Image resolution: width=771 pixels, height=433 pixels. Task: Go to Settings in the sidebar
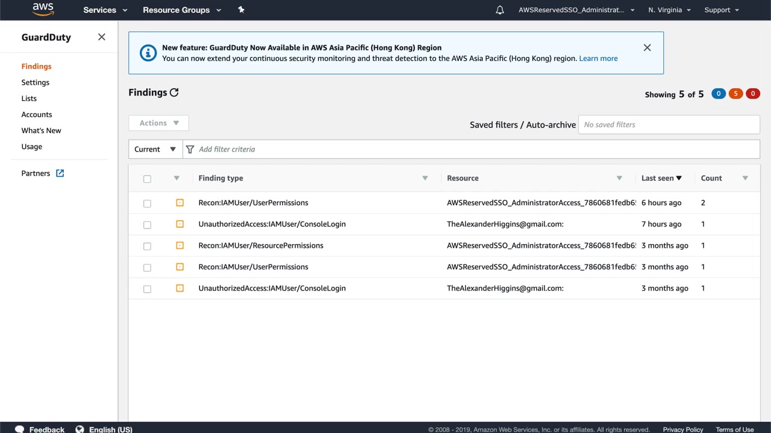[x=36, y=82]
